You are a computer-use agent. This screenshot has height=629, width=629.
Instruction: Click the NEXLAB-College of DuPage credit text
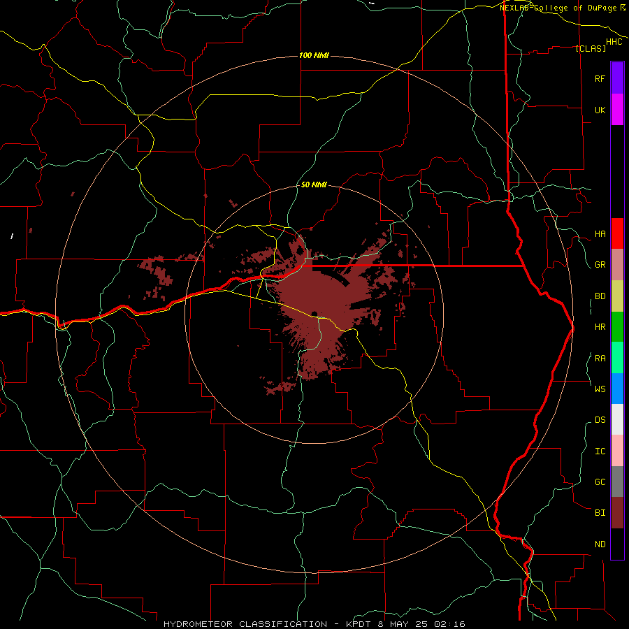[x=558, y=8]
